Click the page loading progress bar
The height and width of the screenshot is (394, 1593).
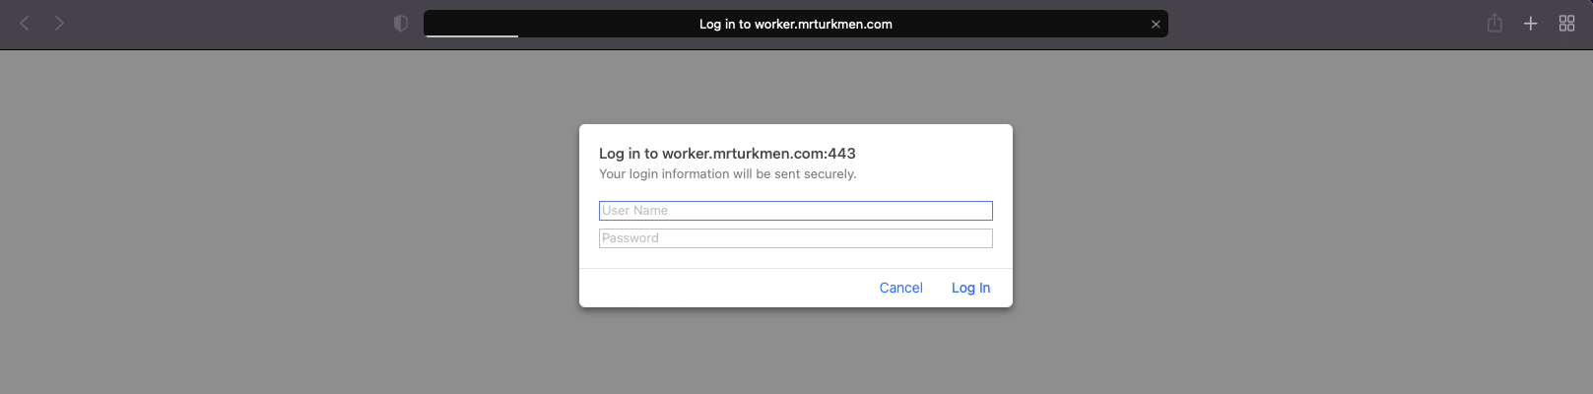472,36
